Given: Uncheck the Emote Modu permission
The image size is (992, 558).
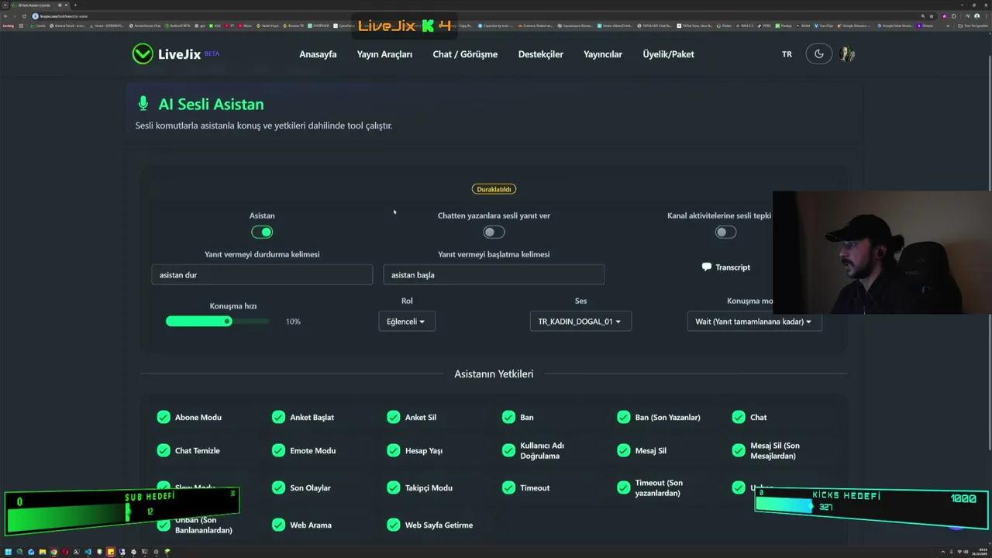Looking at the screenshot, I should coord(278,450).
